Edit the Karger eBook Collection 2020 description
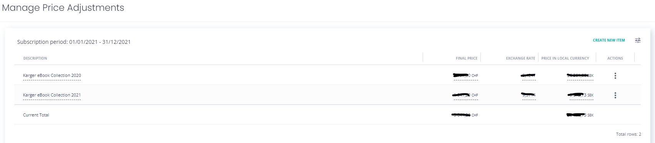The width and height of the screenshot is (655, 143). 52,76
